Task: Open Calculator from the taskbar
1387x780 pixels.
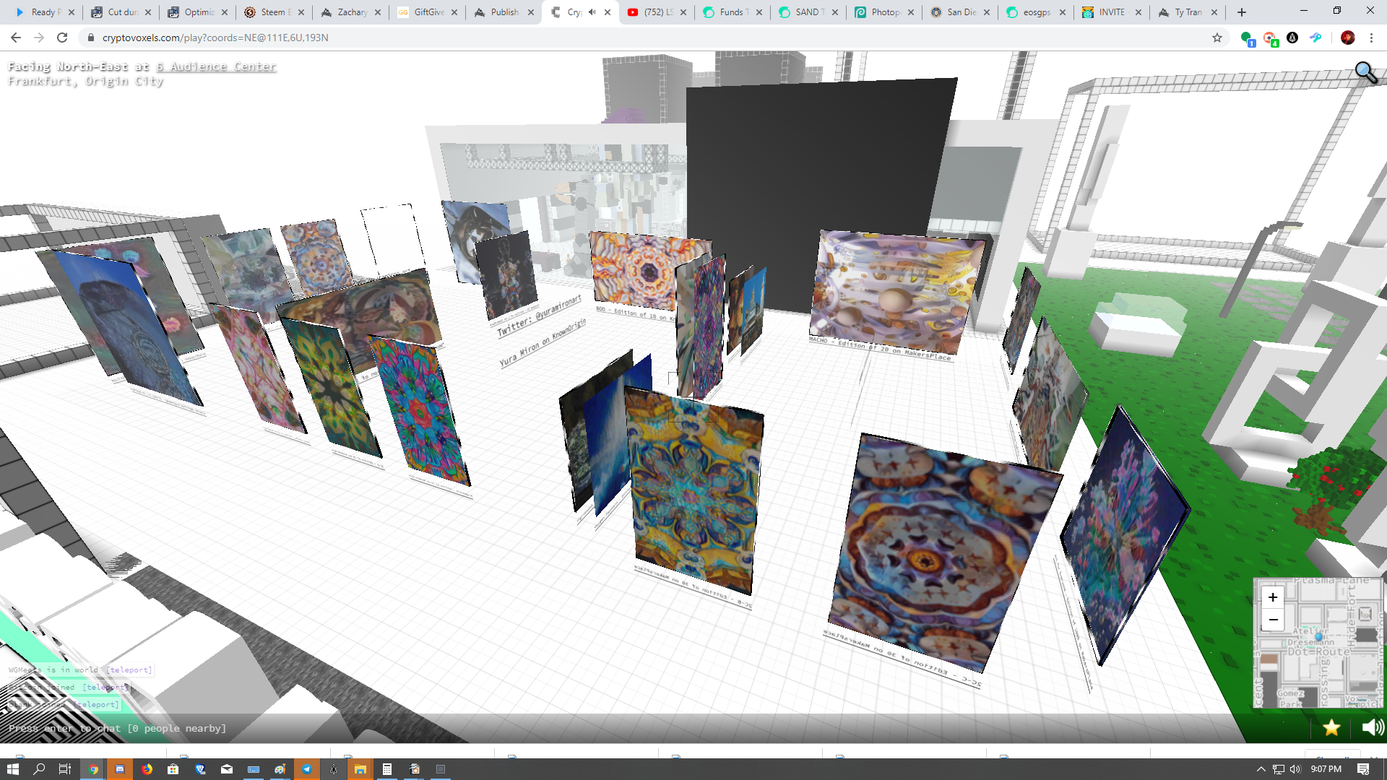Action: coord(387,769)
